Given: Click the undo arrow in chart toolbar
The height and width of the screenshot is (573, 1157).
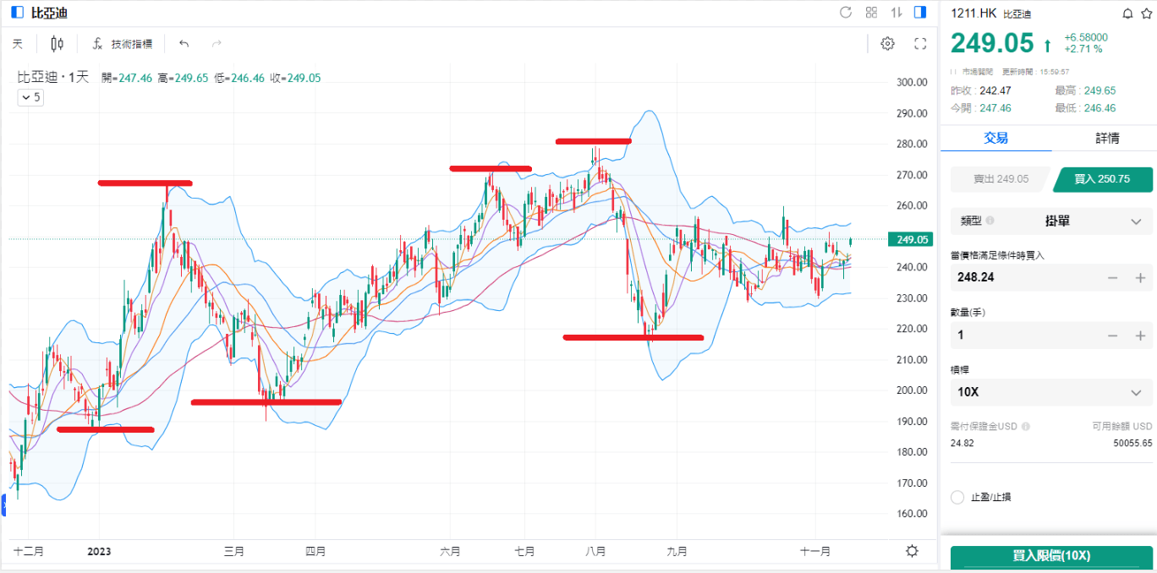Looking at the screenshot, I should click(x=184, y=44).
